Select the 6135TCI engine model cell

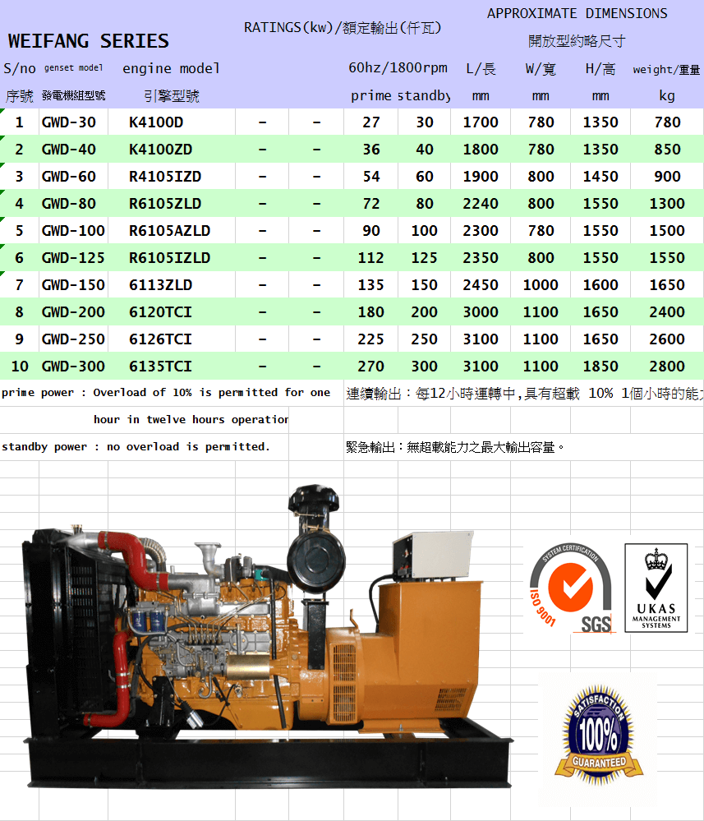pyautogui.click(x=160, y=367)
